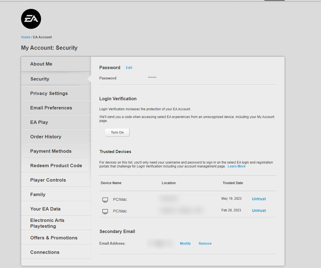Open Learn More about trusted devices

[x=236, y=166]
